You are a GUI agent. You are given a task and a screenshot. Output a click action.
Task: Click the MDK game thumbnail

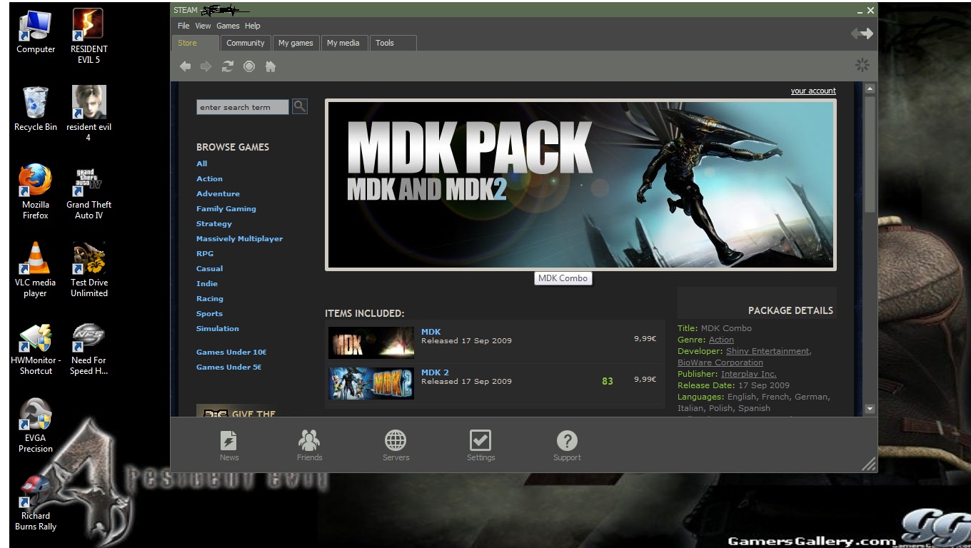click(x=371, y=342)
